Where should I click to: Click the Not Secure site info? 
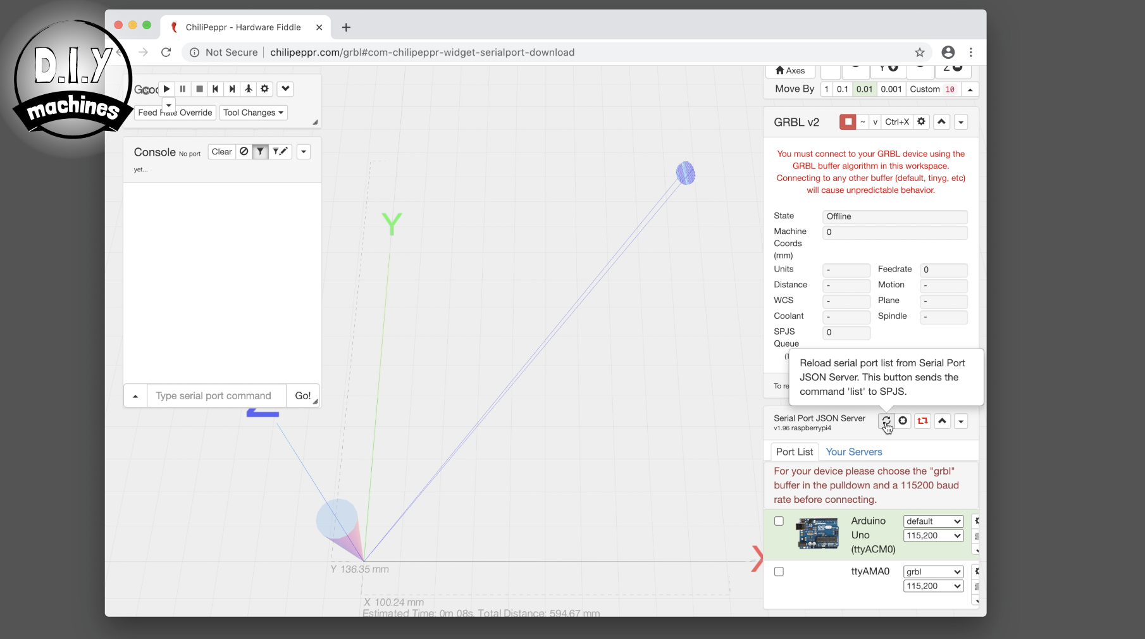pos(224,53)
